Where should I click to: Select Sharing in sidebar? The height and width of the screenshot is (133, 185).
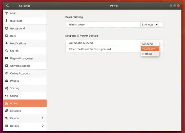point(25,88)
